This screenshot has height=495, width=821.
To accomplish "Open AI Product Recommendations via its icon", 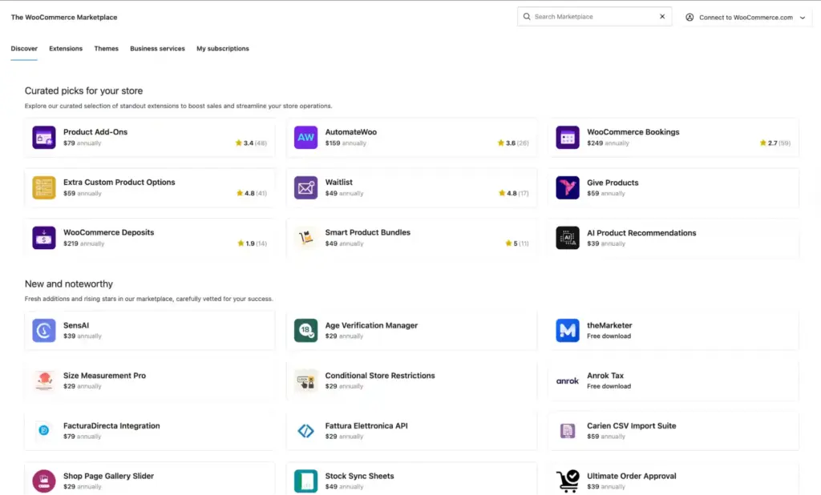I will [568, 237].
